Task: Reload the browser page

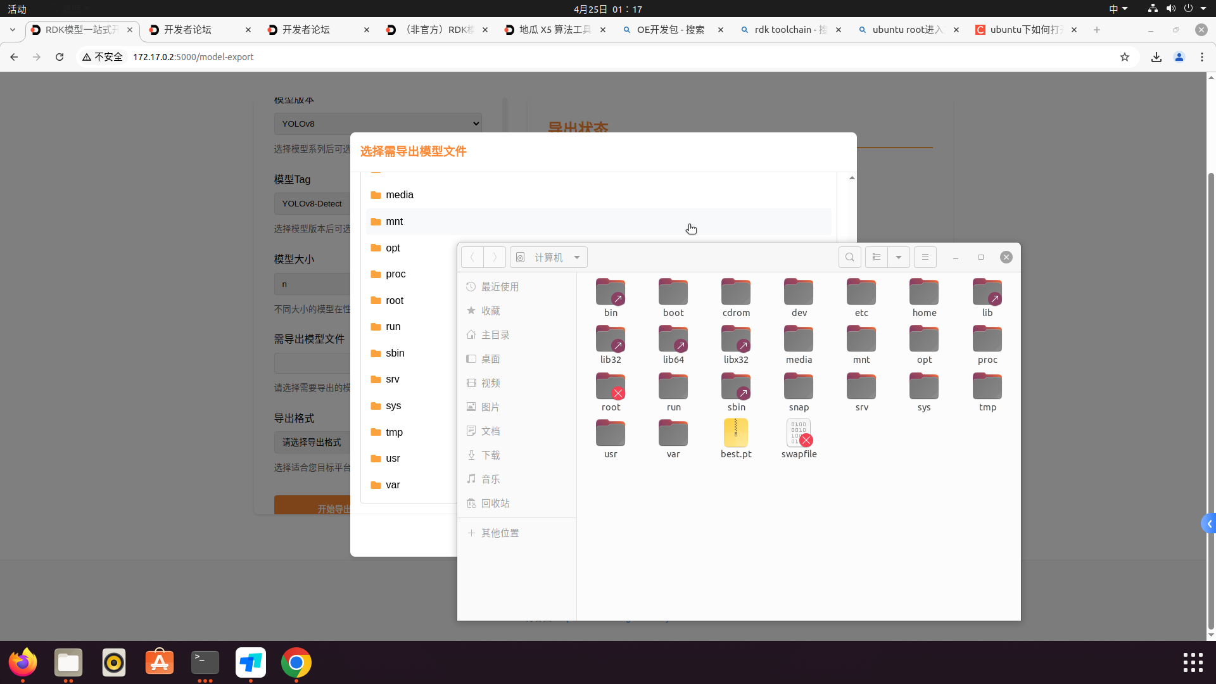Action: coord(60,57)
